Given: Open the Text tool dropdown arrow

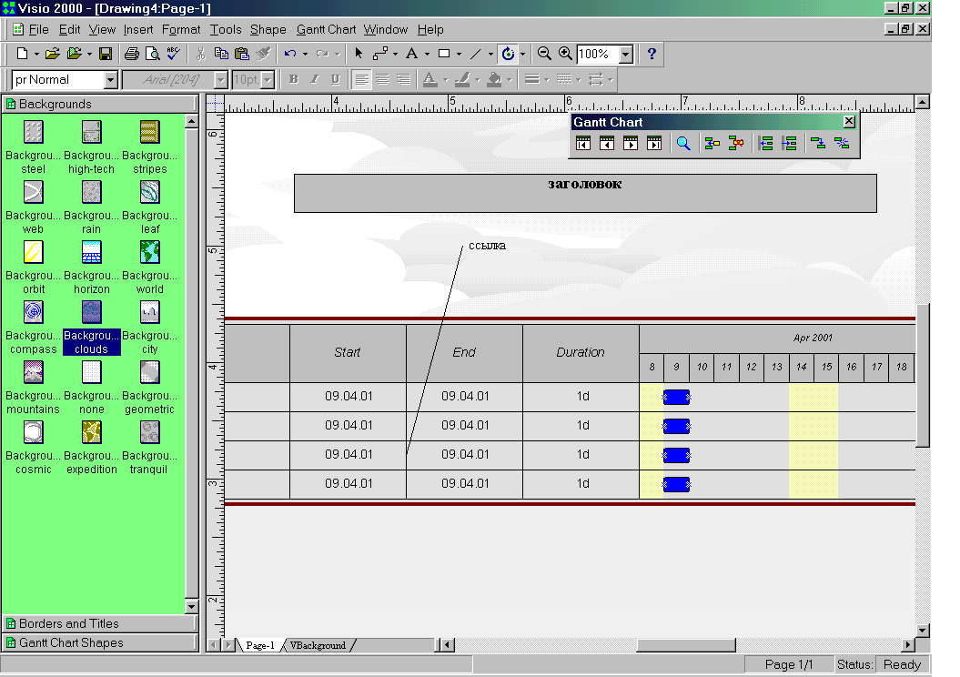Looking at the screenshot, I should tap(427, 55).
